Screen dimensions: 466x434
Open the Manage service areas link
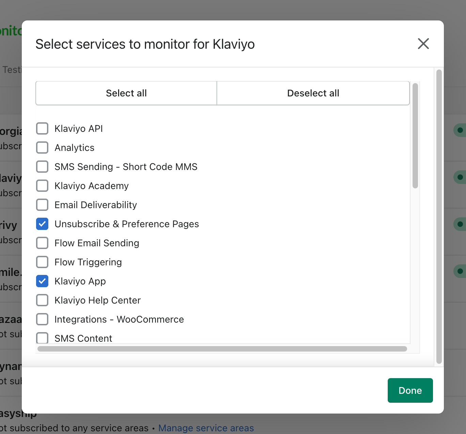[206, 428]
